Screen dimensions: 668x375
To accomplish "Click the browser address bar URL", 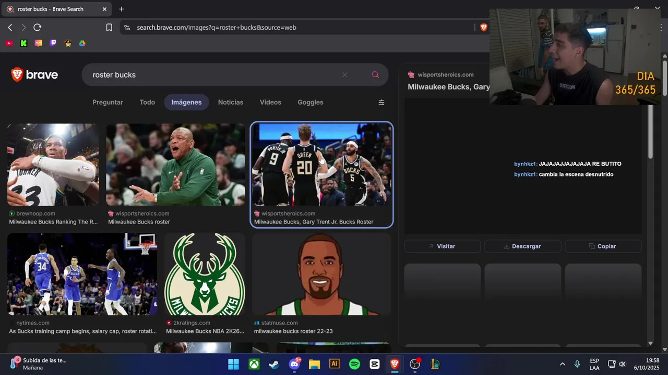I will [x=217, y=28].
